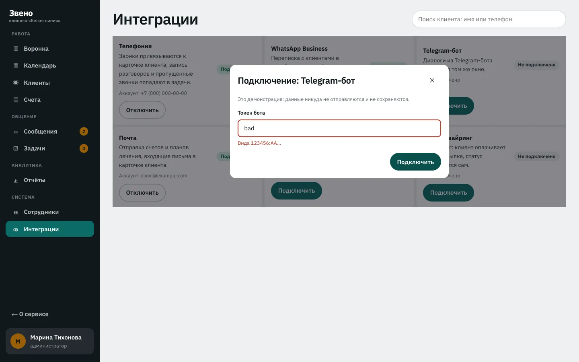
Task: Click Подключить under the WhatsApp Business column
Action: tap(296, 191)
